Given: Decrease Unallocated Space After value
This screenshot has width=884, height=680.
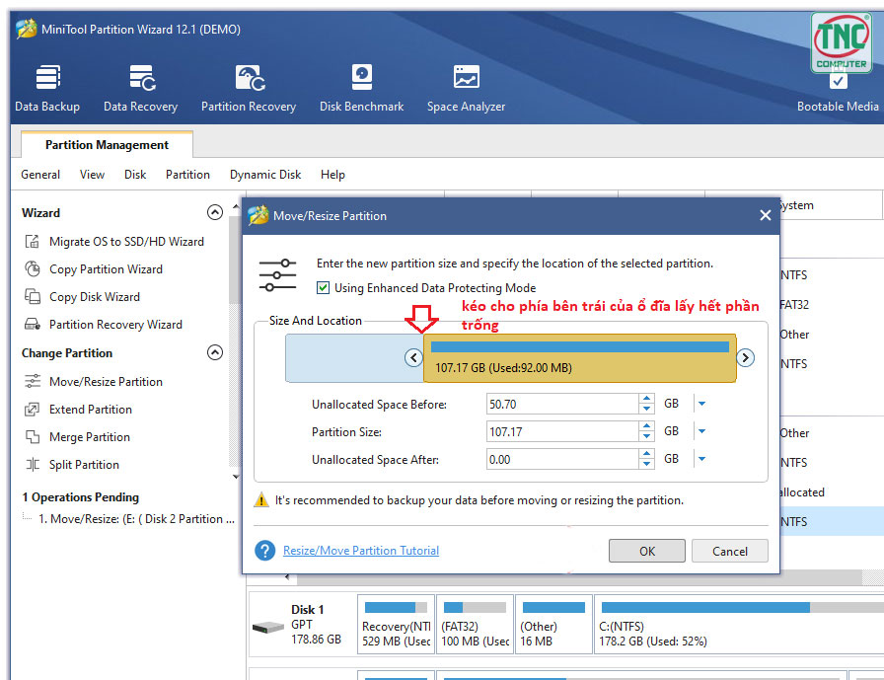Looking at the screenshot, I should point(646,464).
